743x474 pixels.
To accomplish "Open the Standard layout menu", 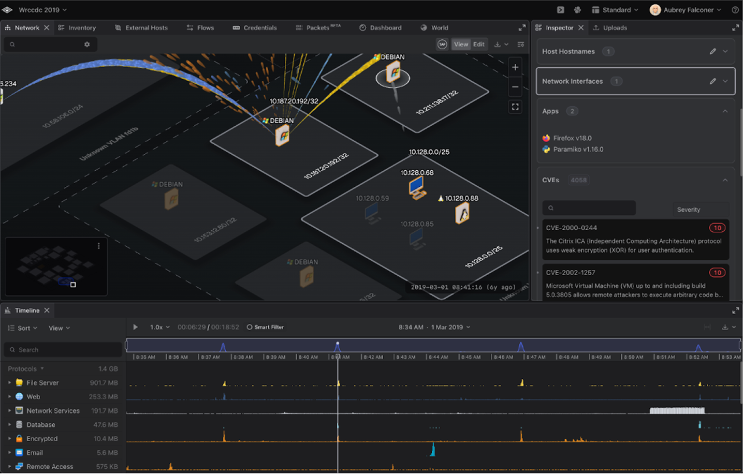I will click(x=615, y=10).
